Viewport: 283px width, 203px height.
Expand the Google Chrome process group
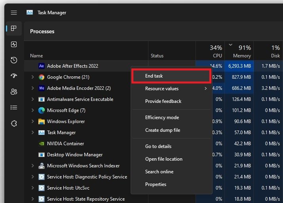32,77
